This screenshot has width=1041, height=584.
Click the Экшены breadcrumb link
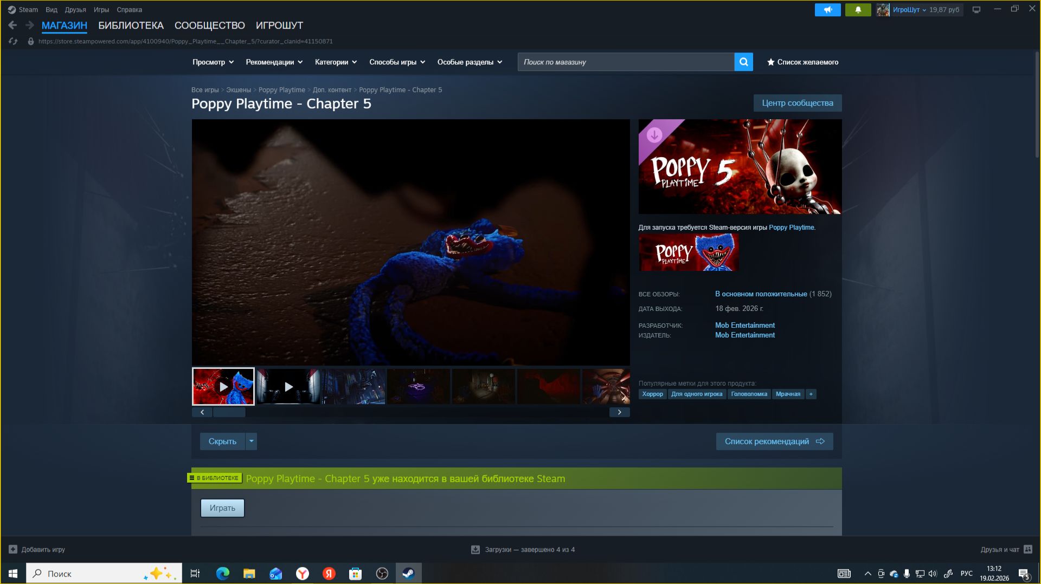pyautogui.click(x=239, y=90)
